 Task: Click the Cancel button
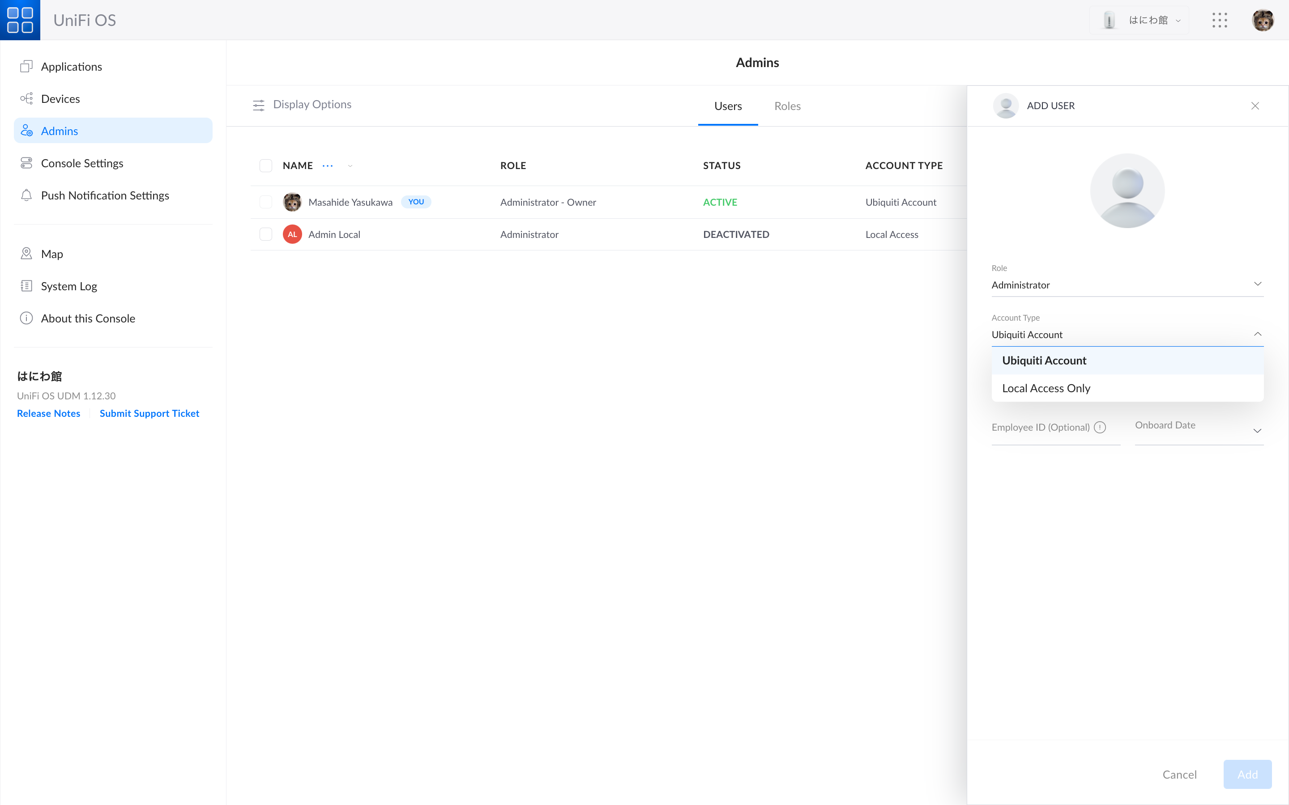click(1179, 774)
